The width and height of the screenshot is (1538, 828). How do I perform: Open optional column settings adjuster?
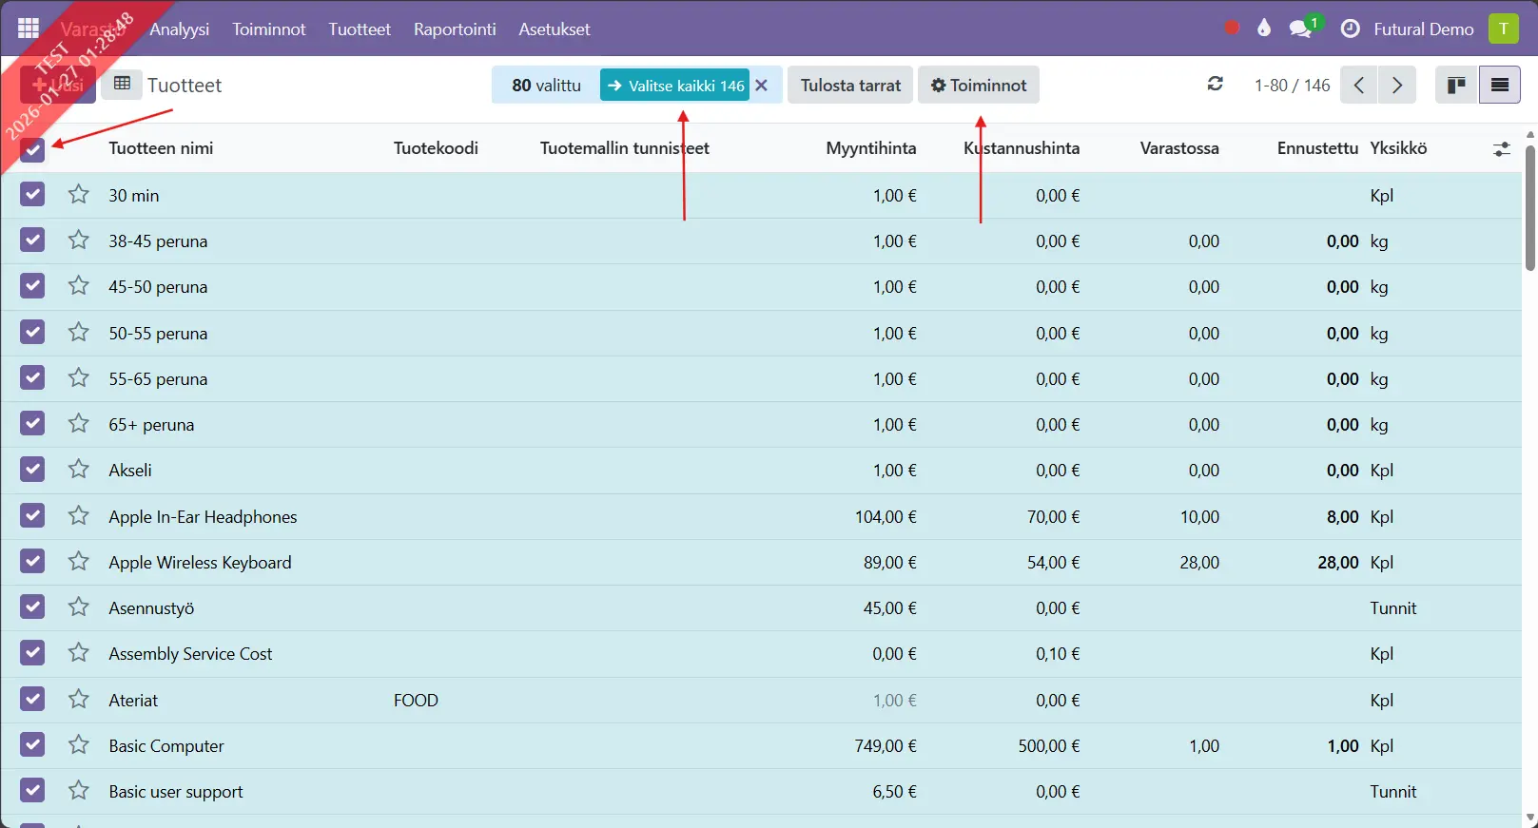pyautogui.click(x=1501, y=149)
